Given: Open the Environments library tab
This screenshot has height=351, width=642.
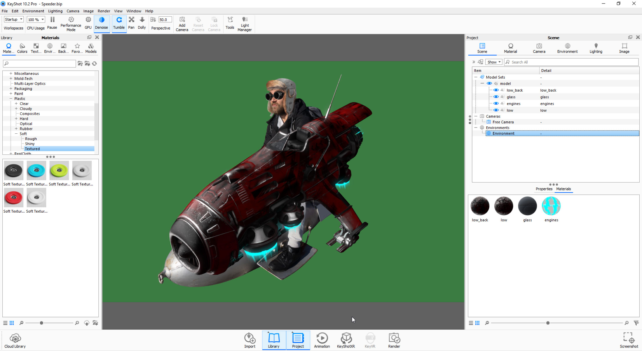Looking at the screenshot, I should coord(50,48).
